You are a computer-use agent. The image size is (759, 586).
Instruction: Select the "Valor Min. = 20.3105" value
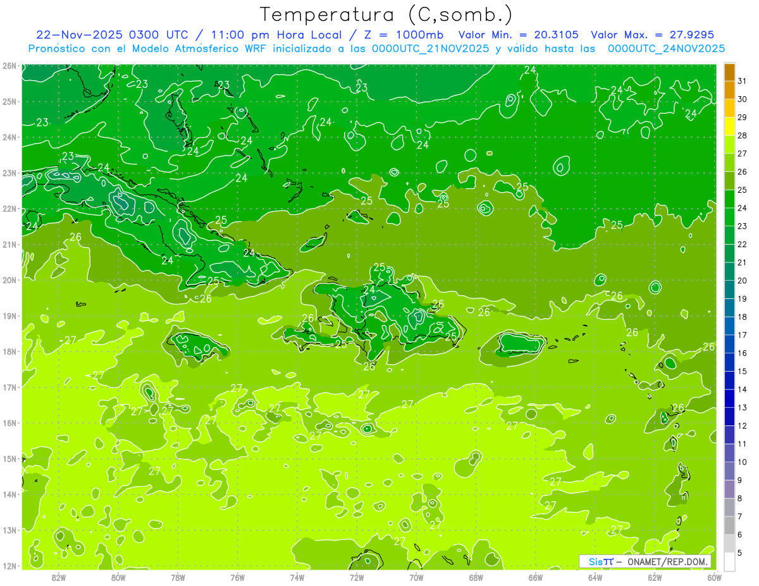coord(519,35)
